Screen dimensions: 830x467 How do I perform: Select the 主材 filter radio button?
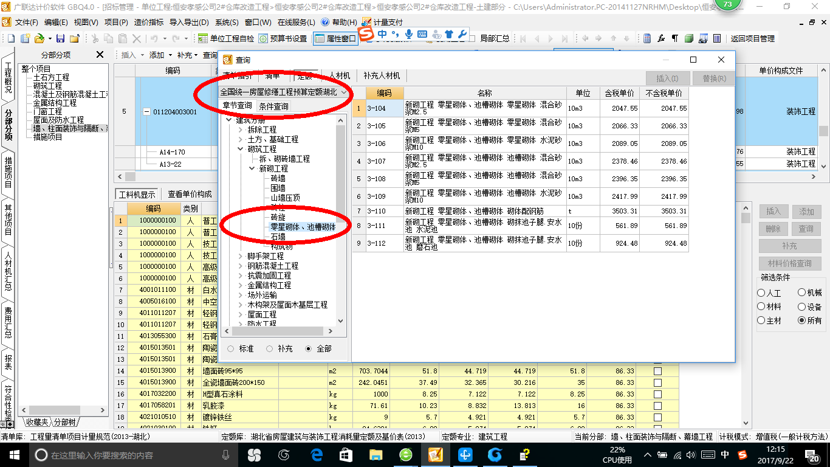[x=761, y=320]
